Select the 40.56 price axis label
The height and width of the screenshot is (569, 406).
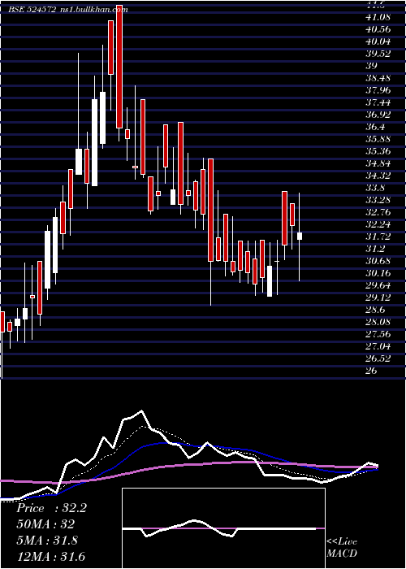point(378,29)
